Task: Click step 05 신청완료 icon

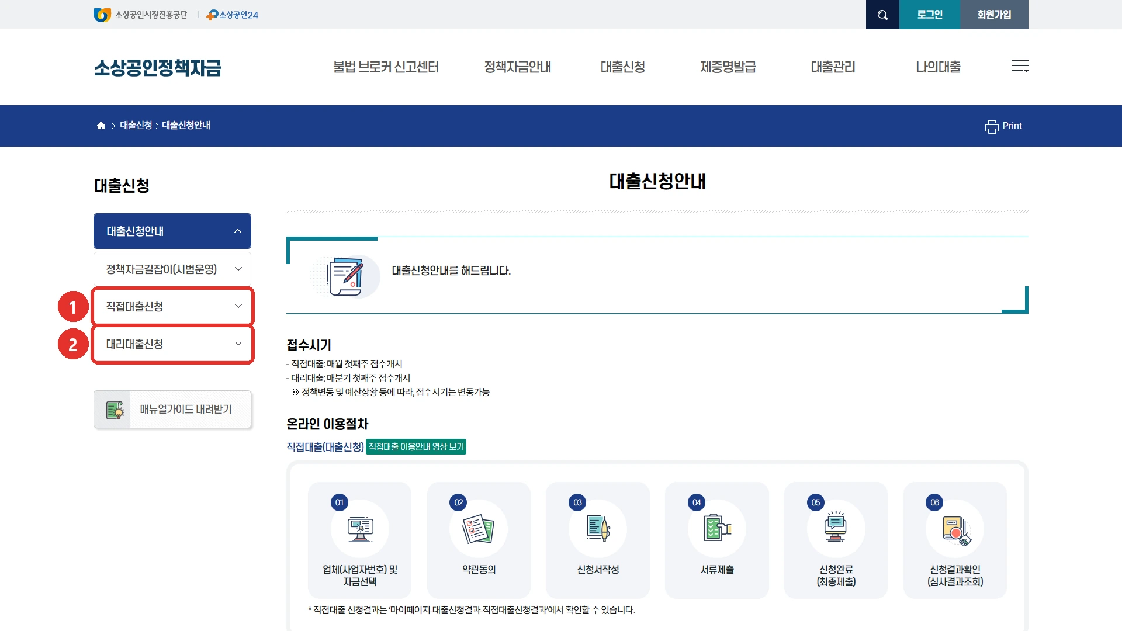Action: click(836, 529)
